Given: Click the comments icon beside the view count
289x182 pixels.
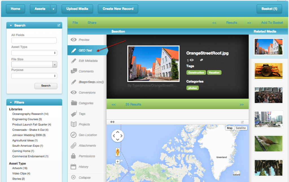Looking at the screenshot, I should (202, 60).
